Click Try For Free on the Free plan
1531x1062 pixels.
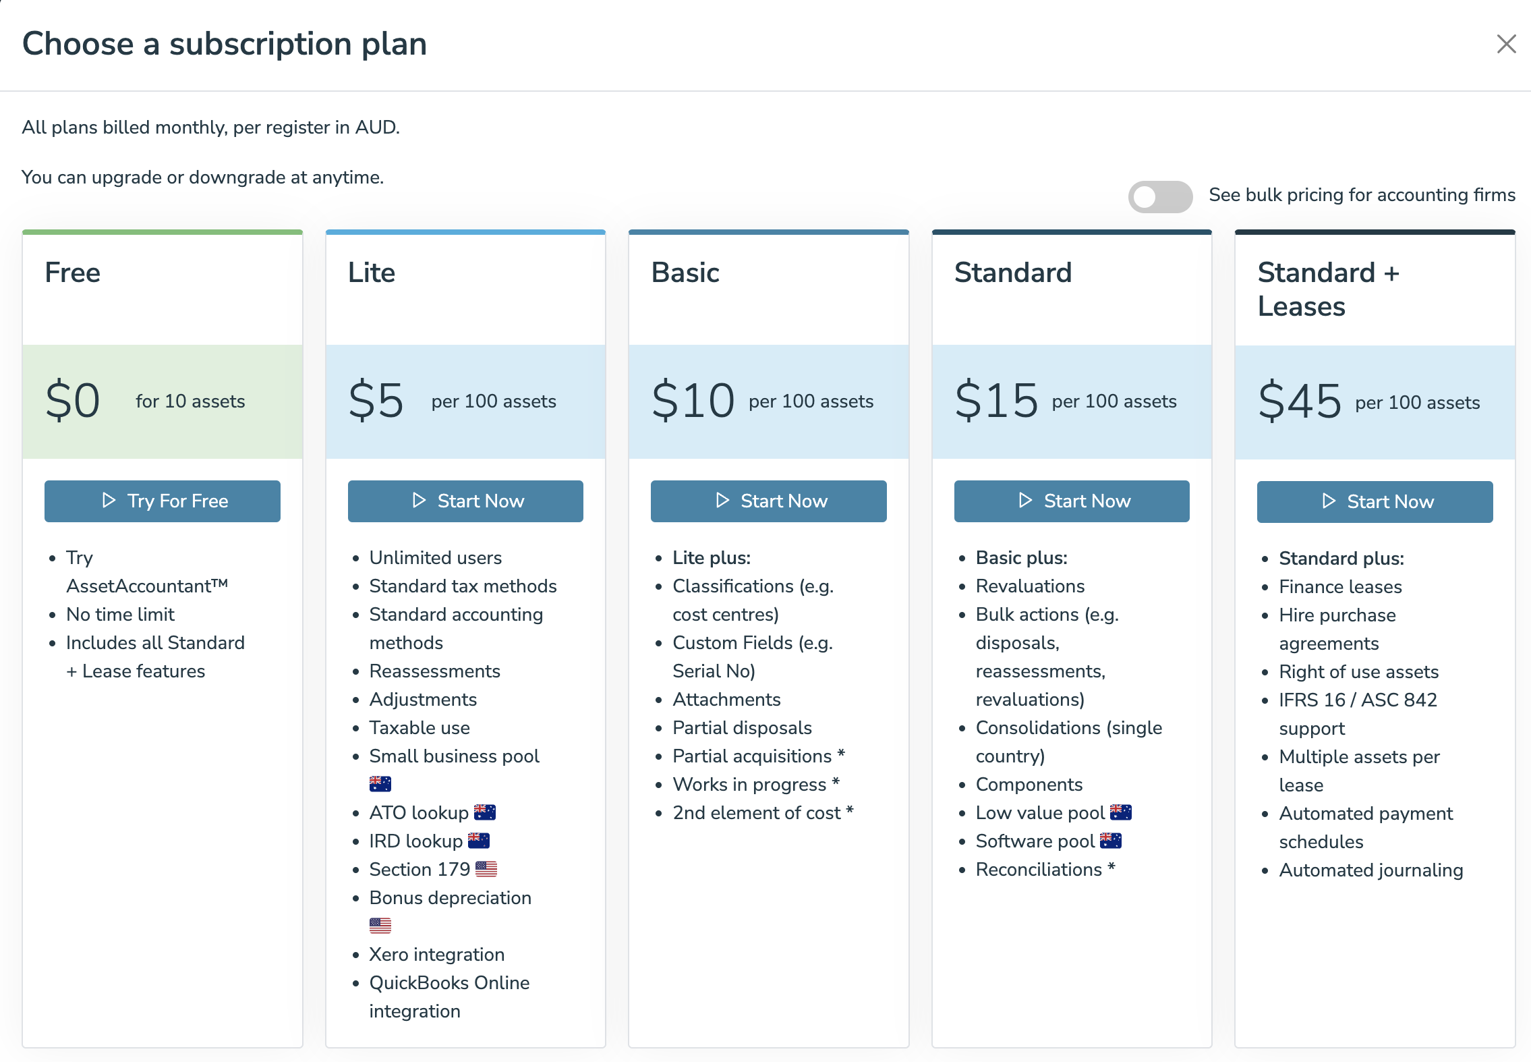point(162,501)
